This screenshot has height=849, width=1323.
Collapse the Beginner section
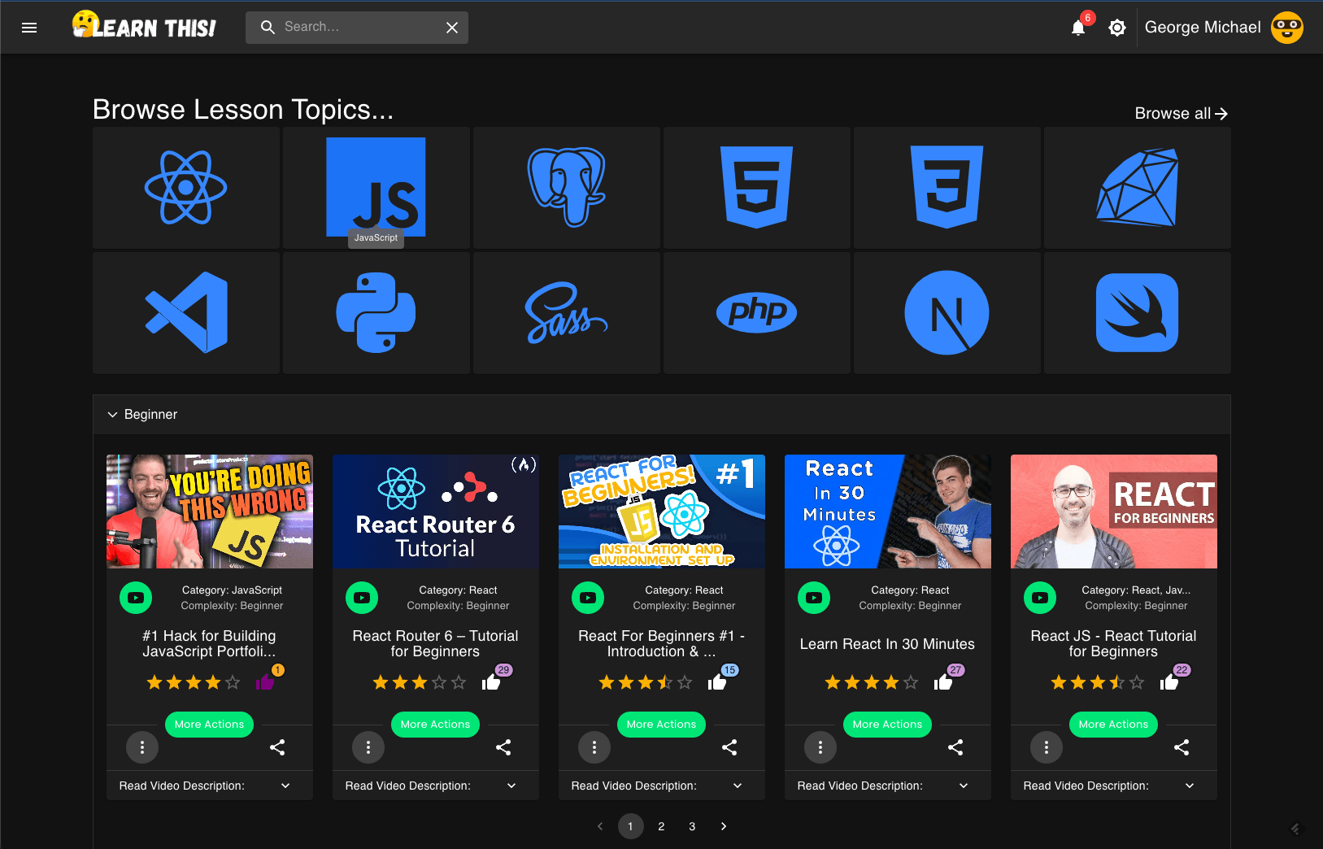(662, 415)
